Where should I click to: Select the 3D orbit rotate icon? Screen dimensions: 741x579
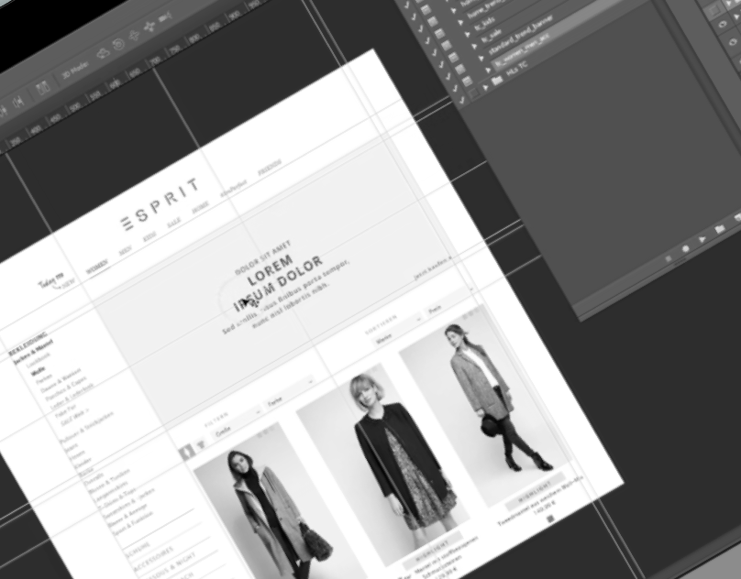click(x=103, y=54)
